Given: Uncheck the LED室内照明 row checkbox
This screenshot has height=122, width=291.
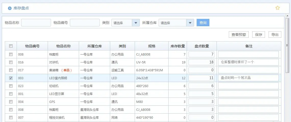Looking at the screenshot, I should [x=11, y=78].
